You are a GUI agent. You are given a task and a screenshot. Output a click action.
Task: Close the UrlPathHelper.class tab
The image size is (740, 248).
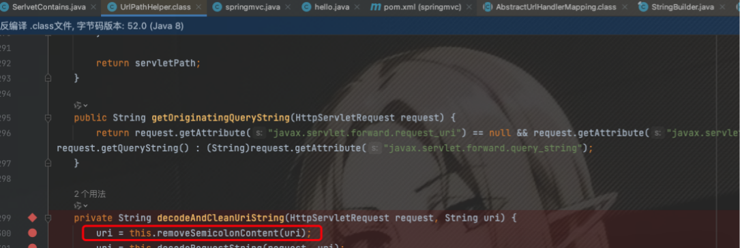coord(198,7)
